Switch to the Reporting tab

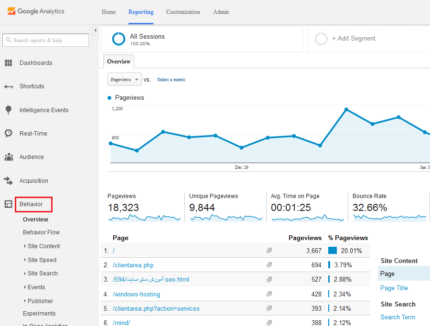(x=141, y=12)
